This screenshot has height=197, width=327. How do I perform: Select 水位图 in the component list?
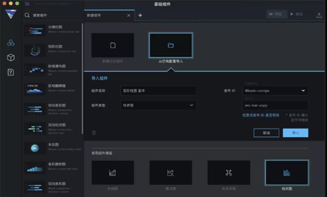[x=53, y=148]
